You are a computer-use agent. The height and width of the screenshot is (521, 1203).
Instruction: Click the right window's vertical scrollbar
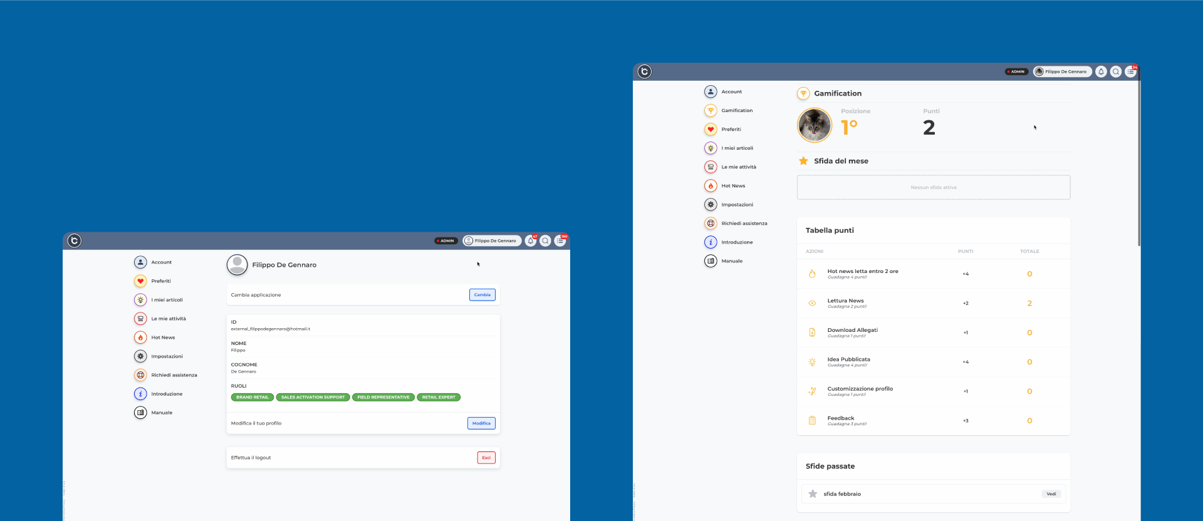tap(1139, 163)
